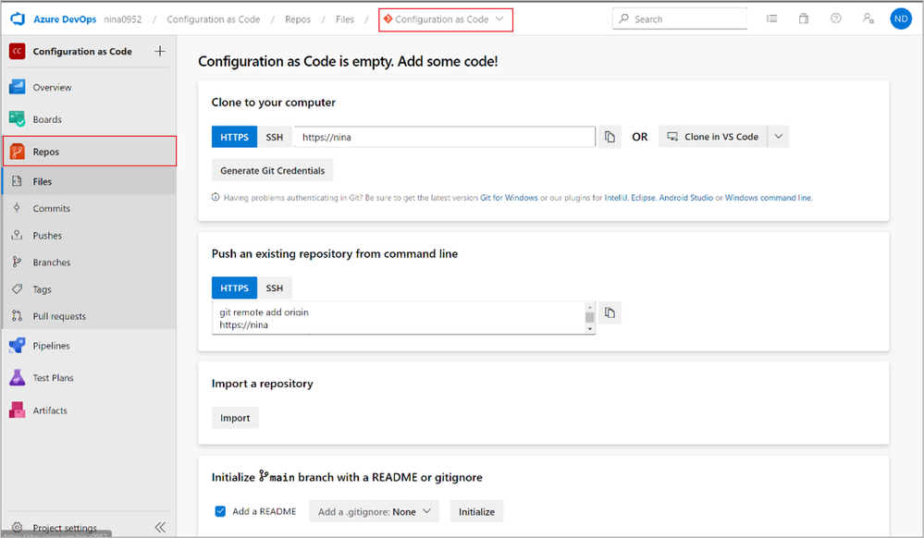Click the scrollbar thumb in push commands box
Viewport: 924px width, 538px height.
point(589,317)
